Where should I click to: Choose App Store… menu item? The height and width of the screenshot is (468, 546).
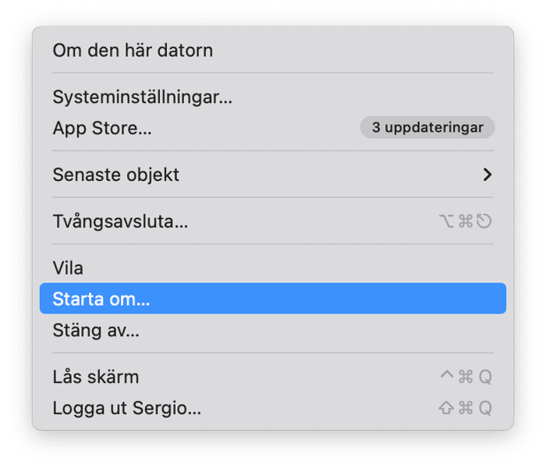pos(273,128)
